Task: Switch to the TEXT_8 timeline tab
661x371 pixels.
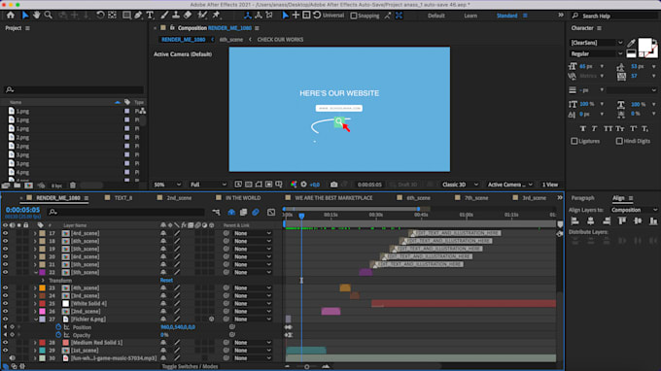Action: 123,198
